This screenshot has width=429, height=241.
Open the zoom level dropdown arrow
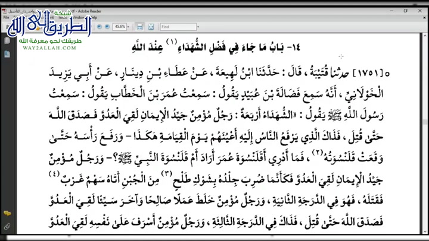point(128,27)
